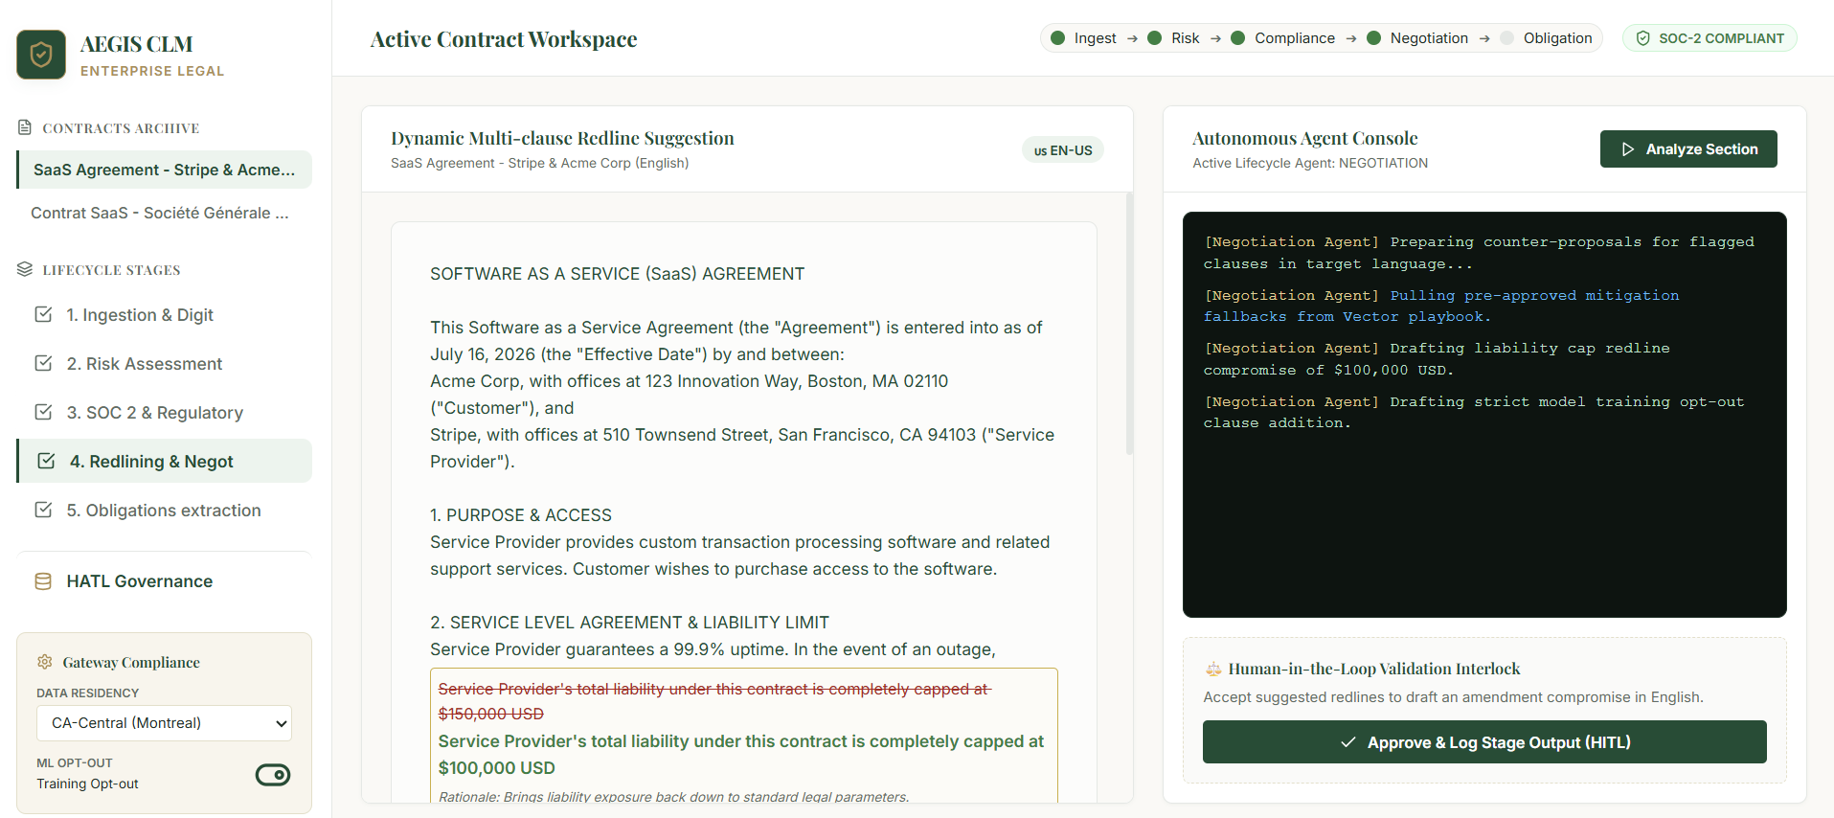
Task: Click Approve & Log Stage Output (HITL)
Action: click(1484, 742)
